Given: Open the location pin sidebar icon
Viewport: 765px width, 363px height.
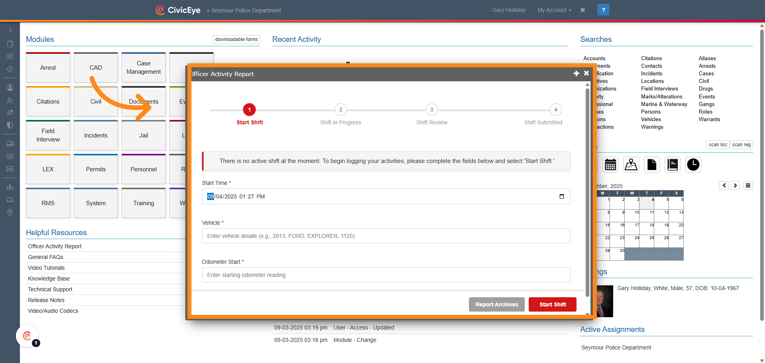Looking at the screenshot, I should (10, 212).
